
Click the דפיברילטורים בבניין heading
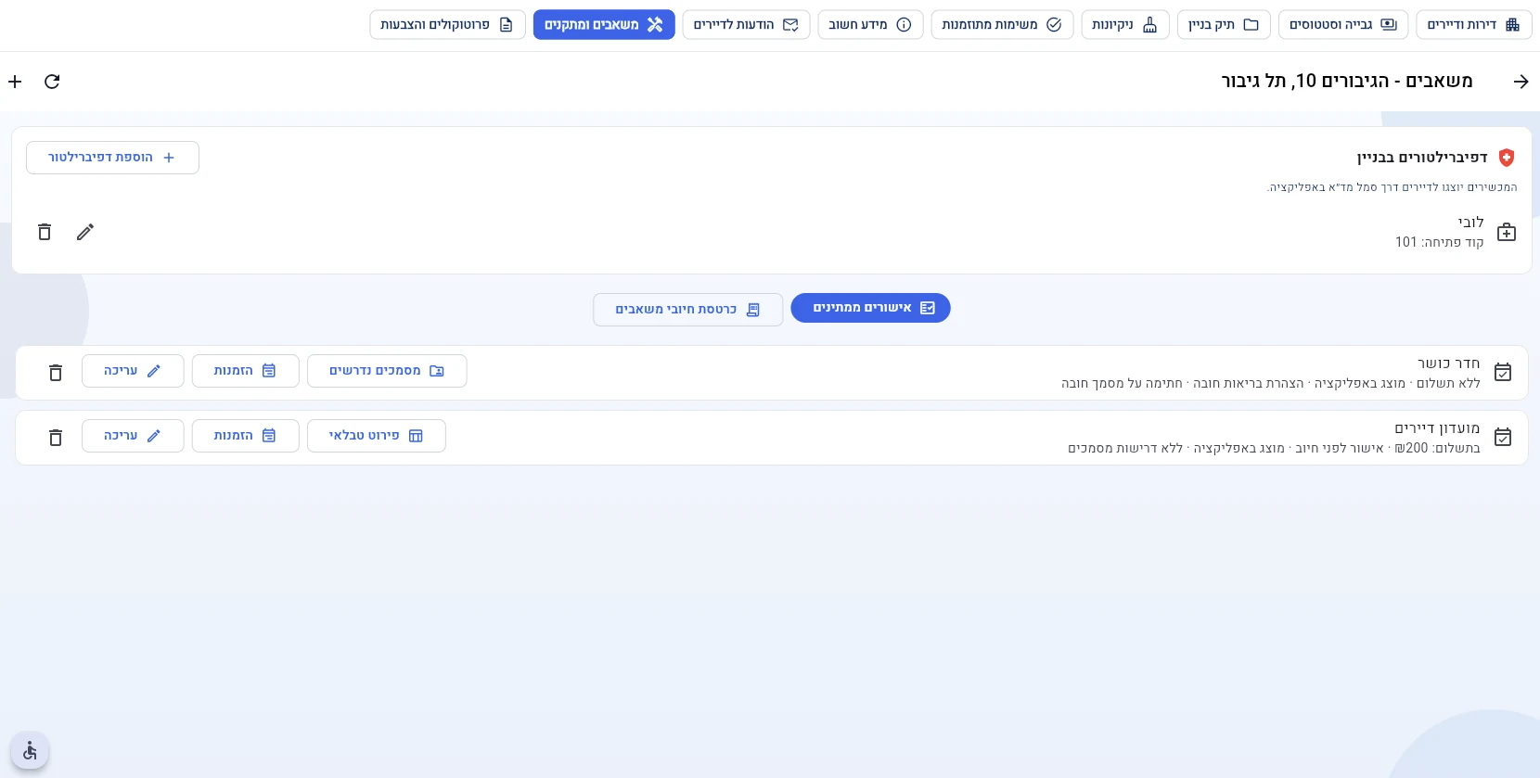coord(1422,158)
